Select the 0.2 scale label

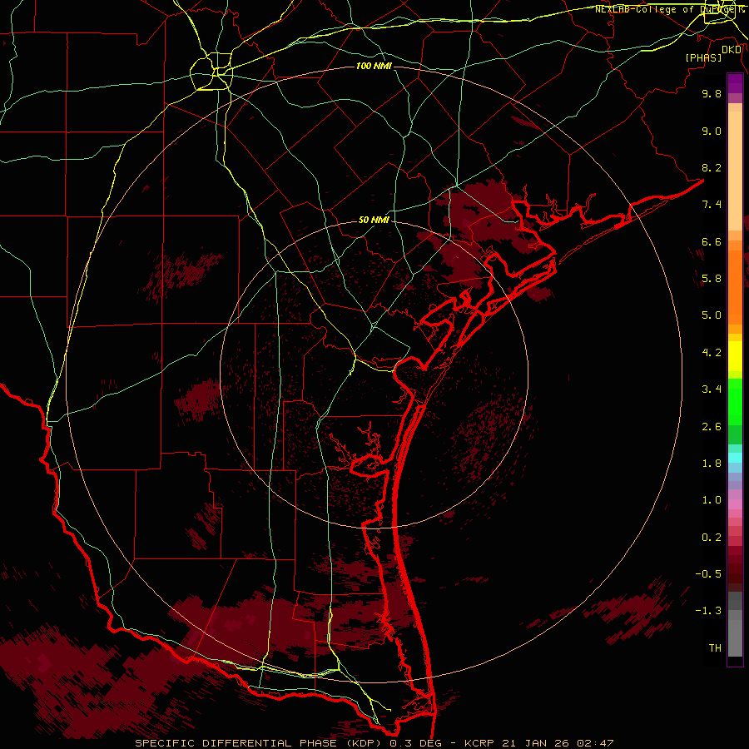click(x=712, y=538)
